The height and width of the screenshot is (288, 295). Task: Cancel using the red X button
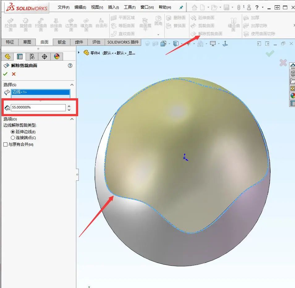(x=14, y=74)
